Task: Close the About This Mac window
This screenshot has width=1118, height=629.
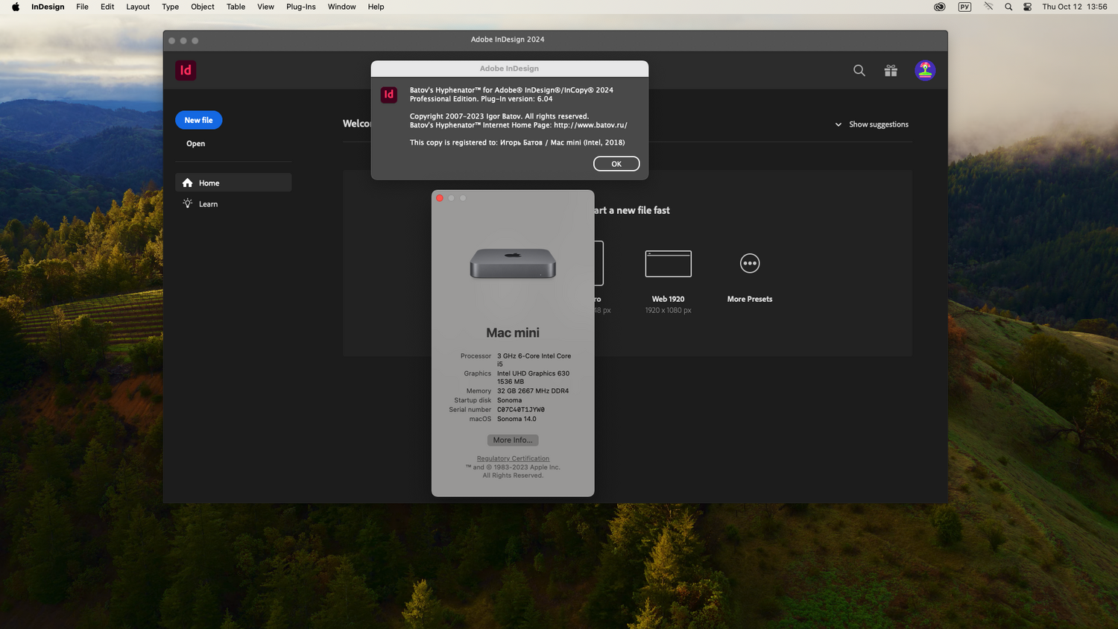Action: pos(440,198)
